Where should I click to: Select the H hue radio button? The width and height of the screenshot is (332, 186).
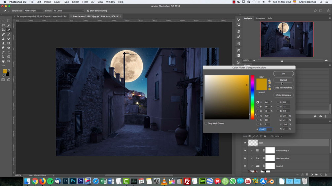[x=258, y=102]
